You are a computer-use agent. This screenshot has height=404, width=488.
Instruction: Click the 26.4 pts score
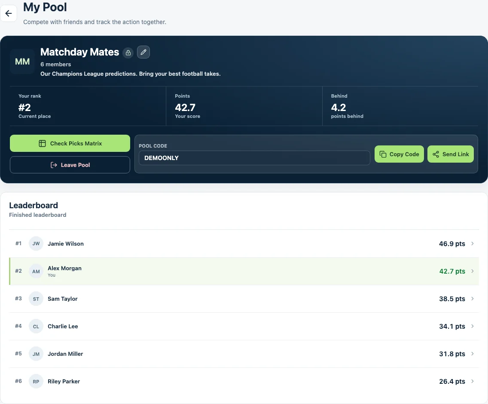coord(452,381)
